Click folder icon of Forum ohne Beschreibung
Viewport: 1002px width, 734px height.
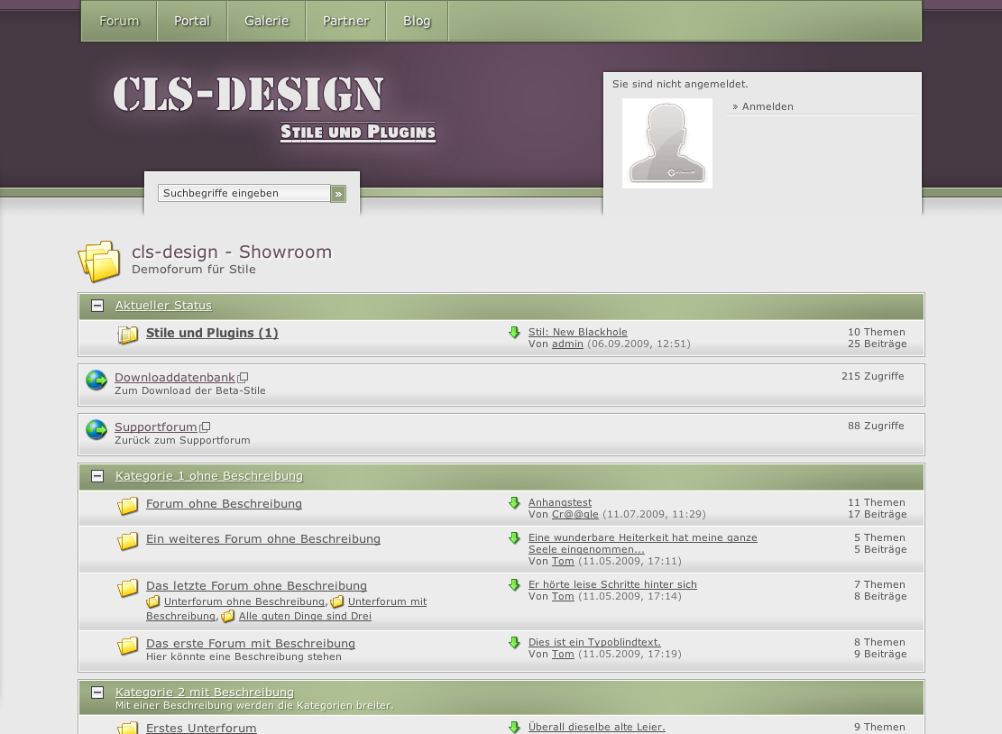point(127,506)
